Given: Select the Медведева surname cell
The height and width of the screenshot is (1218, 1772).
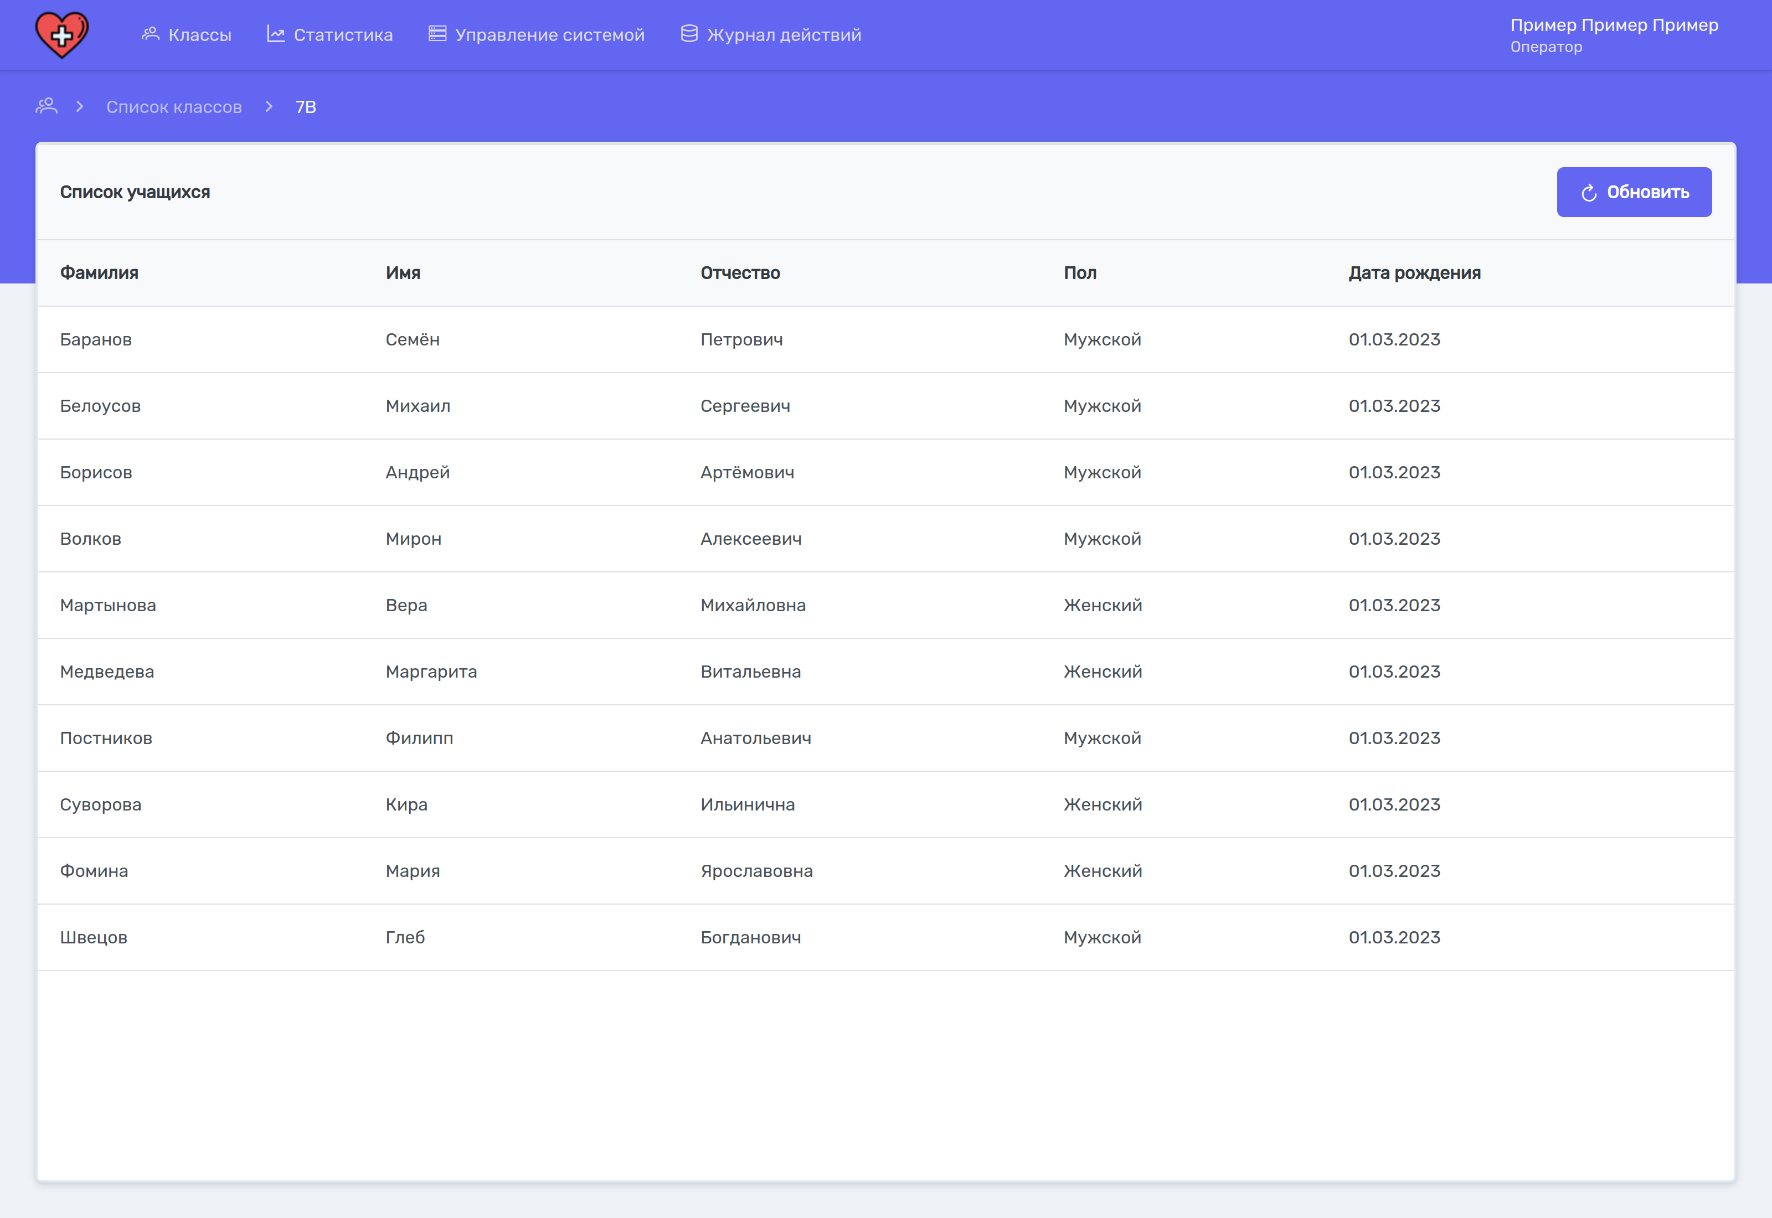Looking at the screenshot, I should point(107,672).
